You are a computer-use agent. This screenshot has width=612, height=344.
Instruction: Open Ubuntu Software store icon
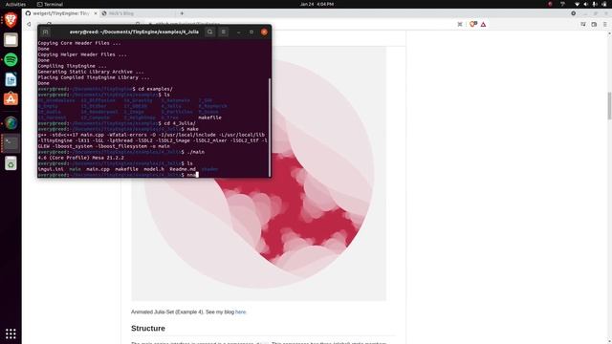(x=11, y=99)
